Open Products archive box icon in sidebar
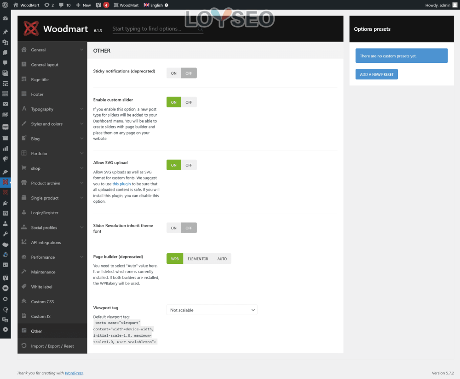The height and width of the screenshot is (379, 460). click(5, 138)
